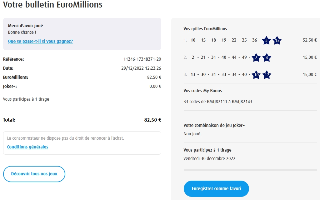This screenshot has height=200, width=320.
Task: Click the 'Non joué' Joker+ status
Action: [x=192, y=134]
